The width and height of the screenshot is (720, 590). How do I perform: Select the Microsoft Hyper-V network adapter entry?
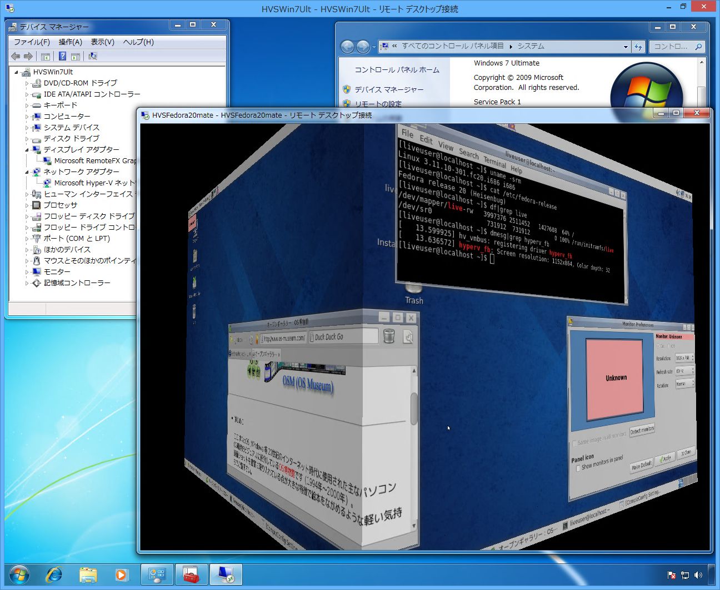[x=94, y=183]
